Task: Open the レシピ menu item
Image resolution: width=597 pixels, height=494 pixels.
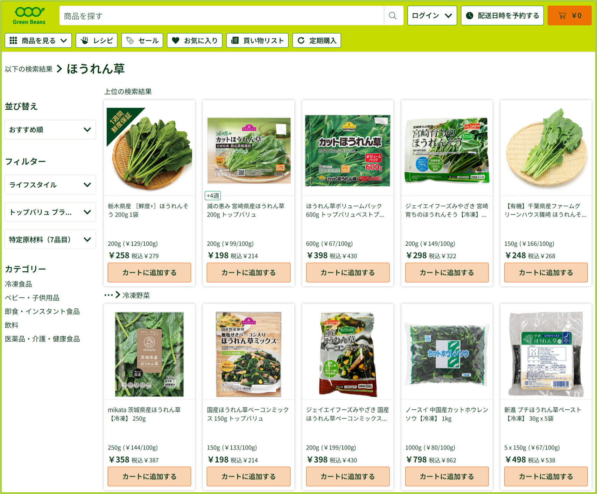Action: [97, 41]
